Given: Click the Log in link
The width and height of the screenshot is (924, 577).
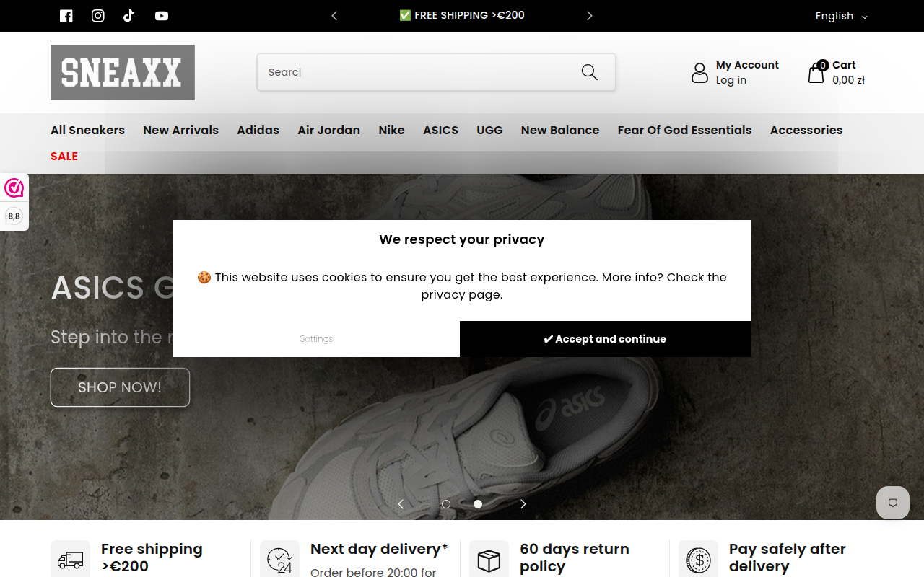Looking at the screenshot, I should click(731, 81).
